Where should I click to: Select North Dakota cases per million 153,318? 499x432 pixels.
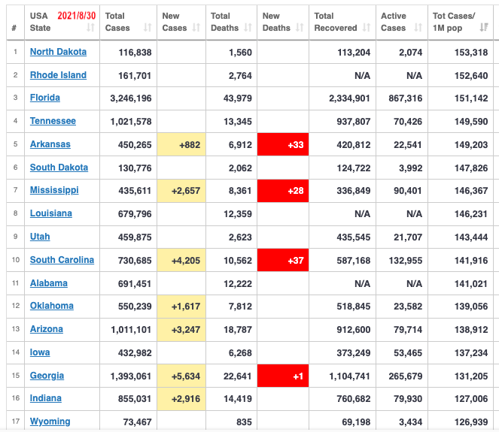coord(471,53)
